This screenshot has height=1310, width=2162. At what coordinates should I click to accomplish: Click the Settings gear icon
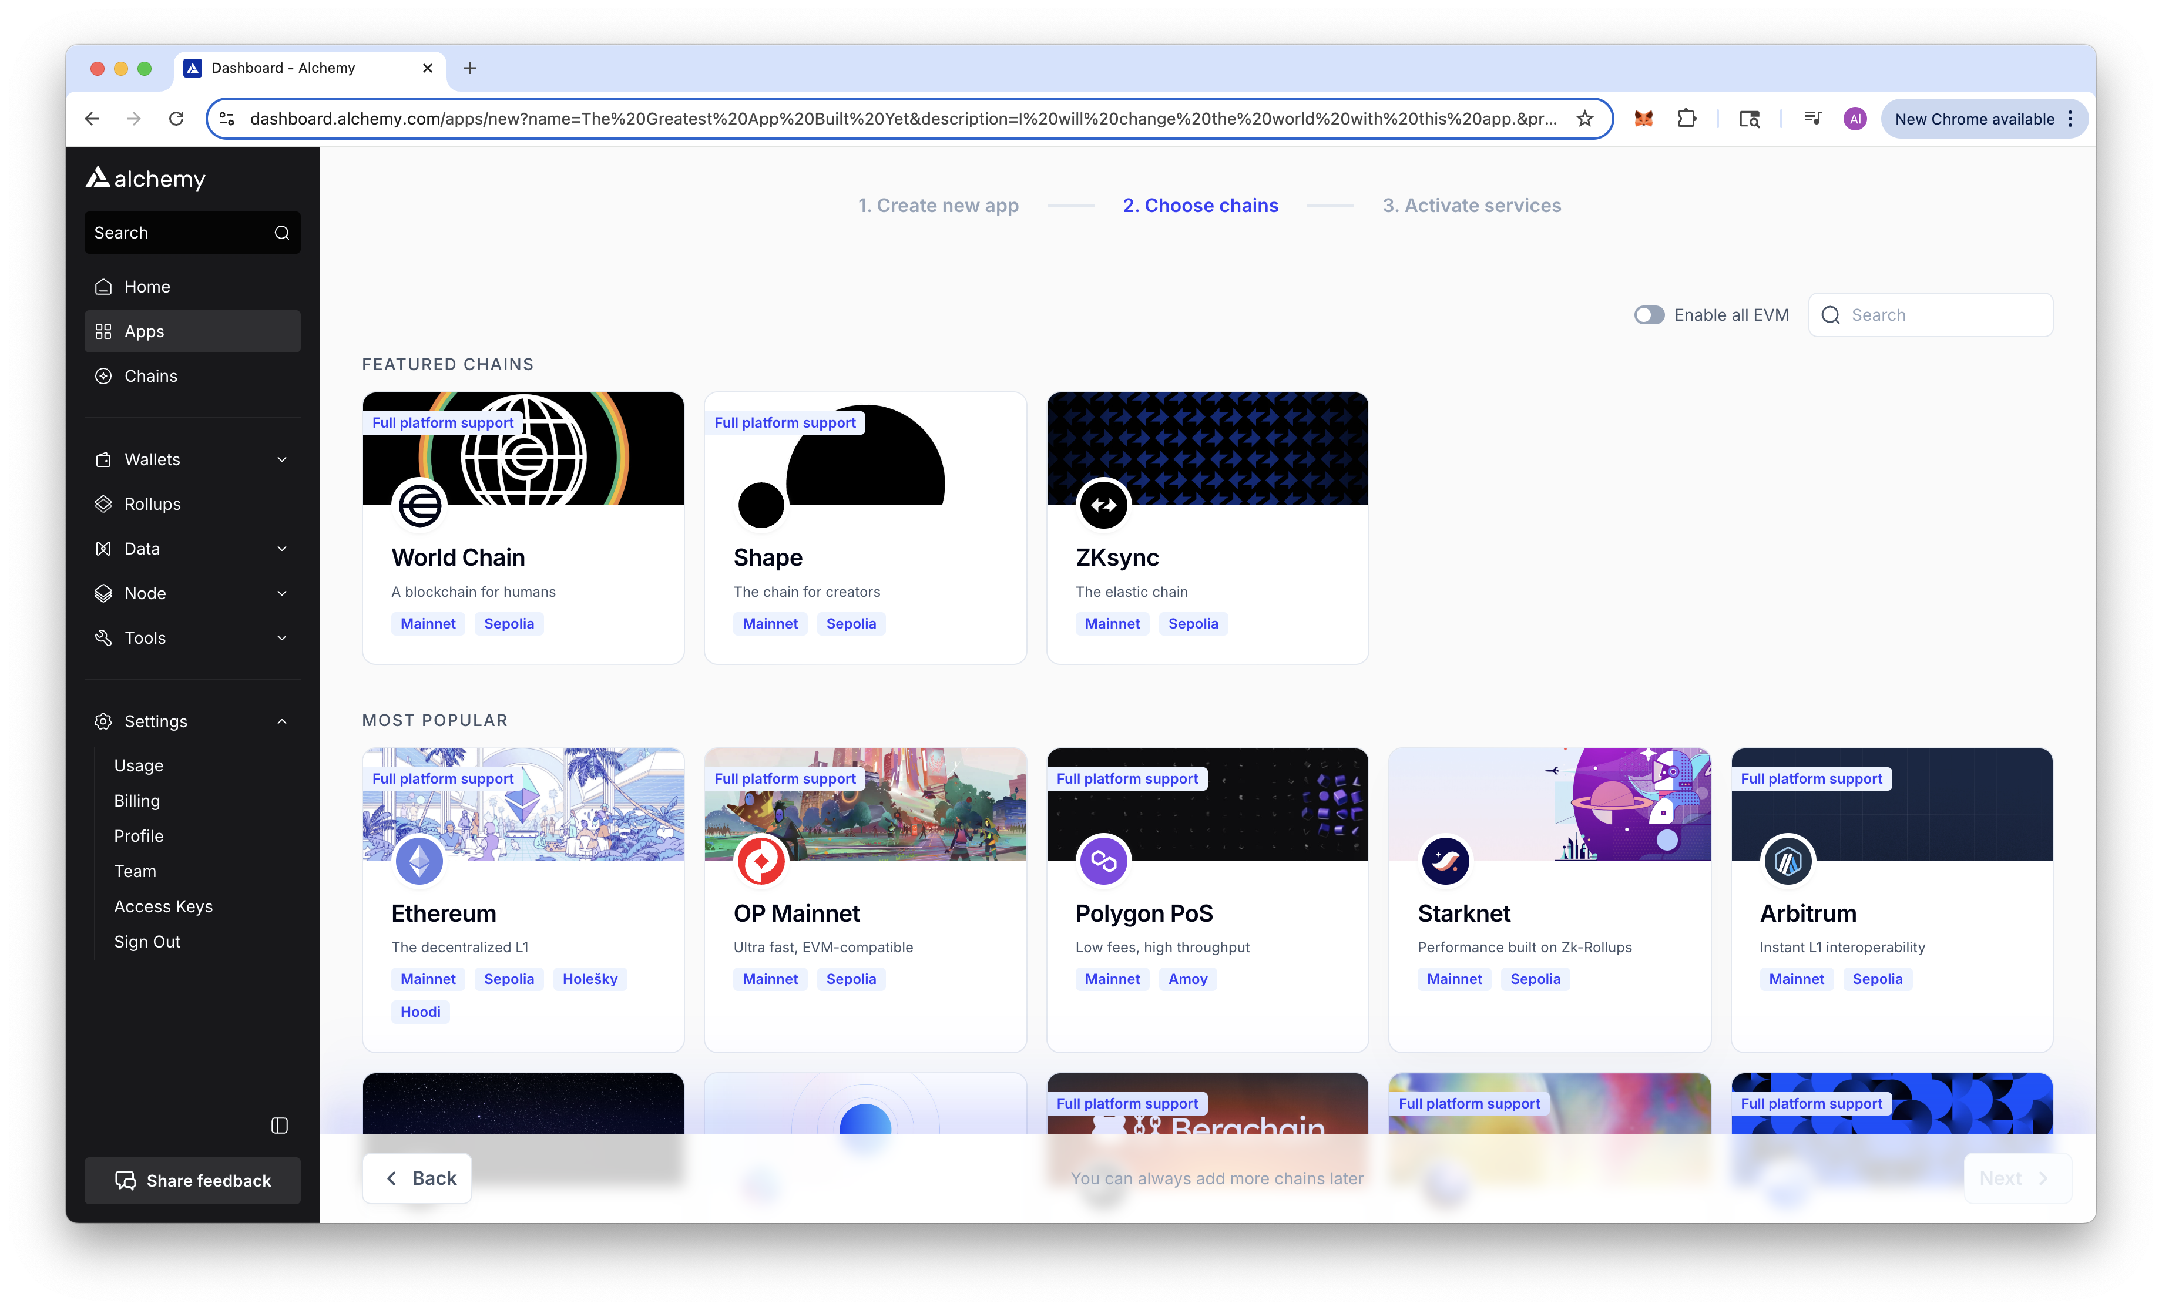coord(103,721)
